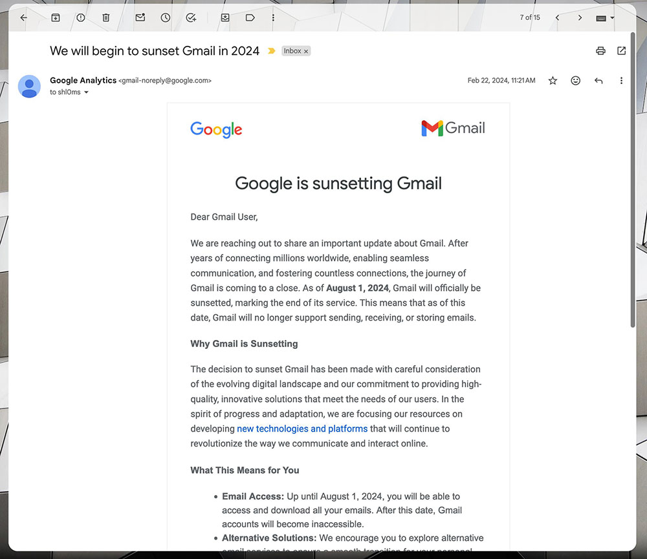
Task: Remove the Inbox label from email
Action: coord(306,51)
